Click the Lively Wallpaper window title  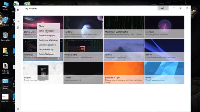click(x=30, y=8)
